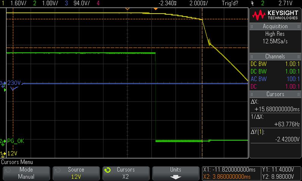Click the 12.5MSa/s sample rate
Screen dimensions: 302x181
275,41
